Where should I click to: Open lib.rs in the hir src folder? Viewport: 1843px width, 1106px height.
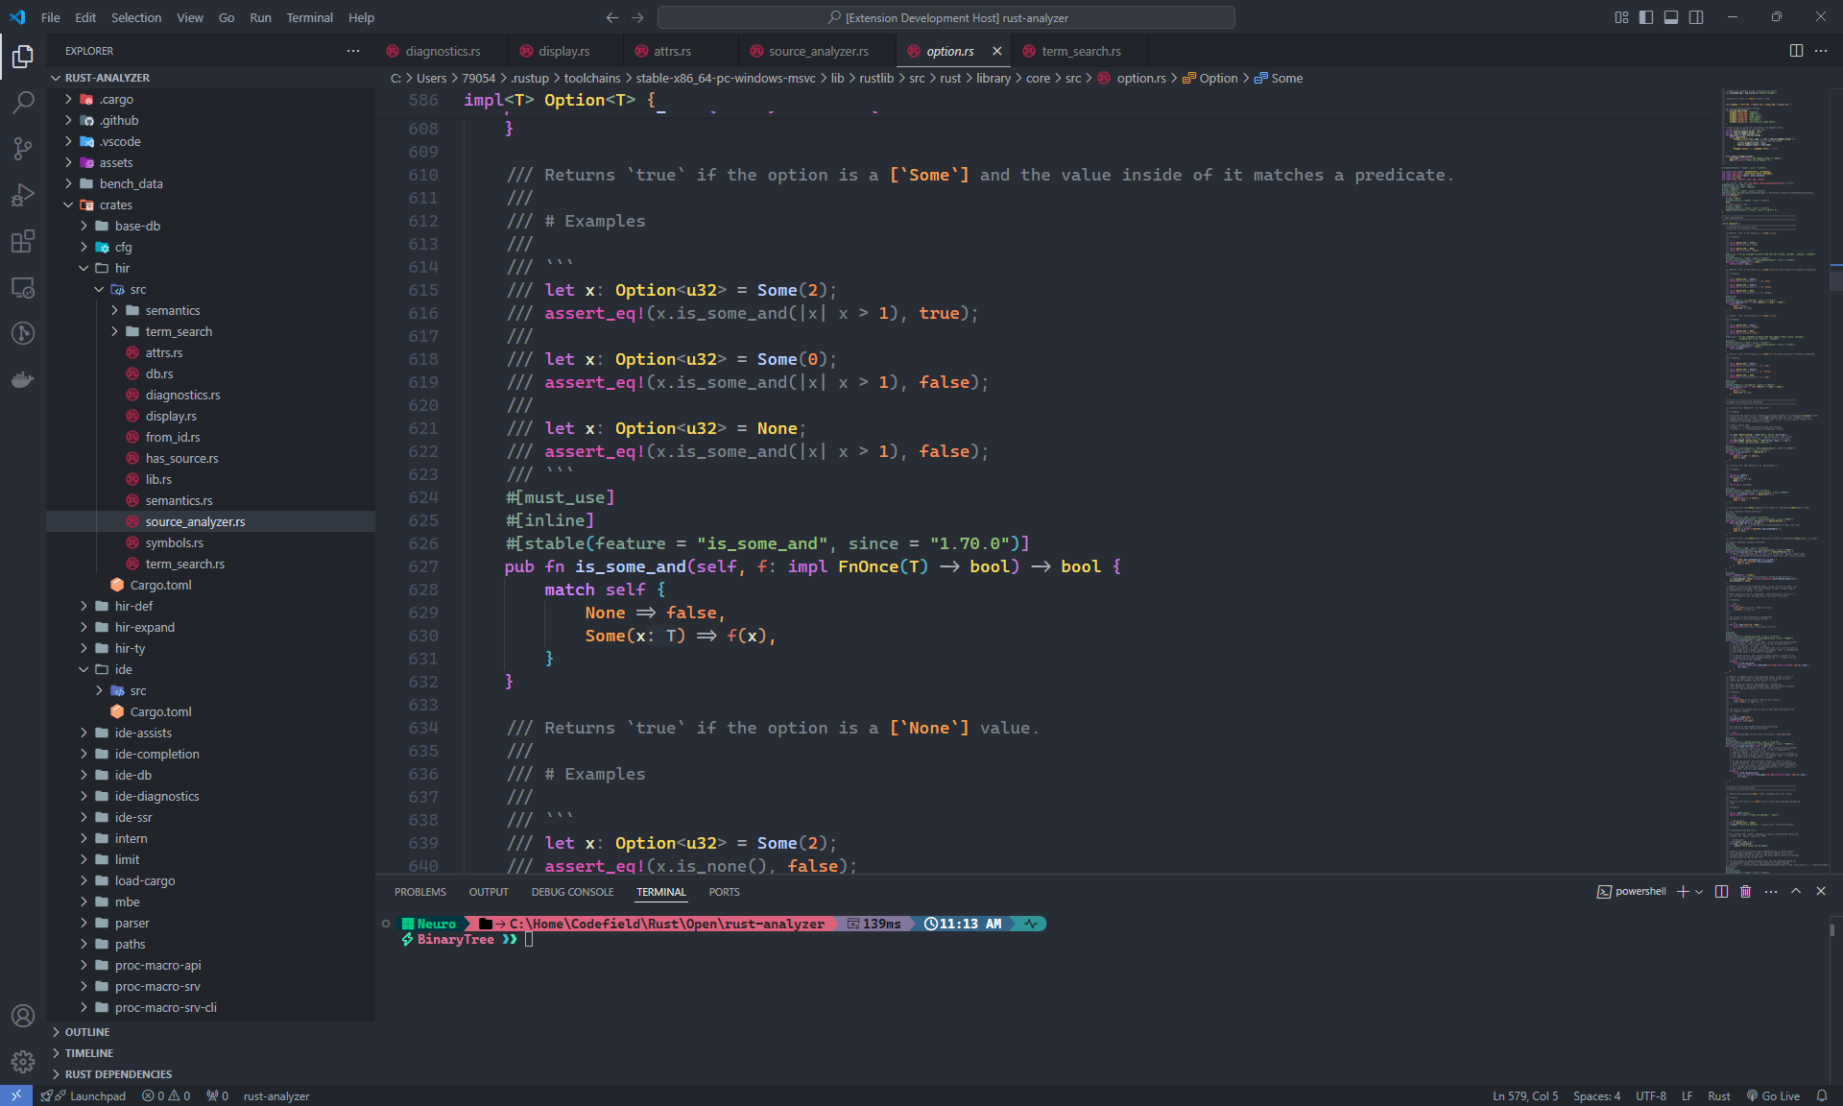(x=158, y=479)
